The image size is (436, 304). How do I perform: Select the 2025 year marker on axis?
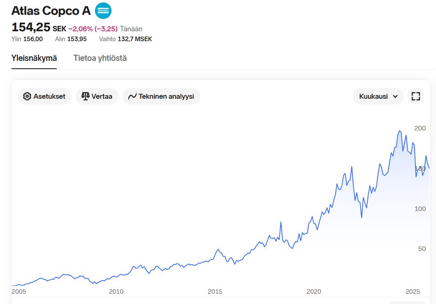(412, 292)
